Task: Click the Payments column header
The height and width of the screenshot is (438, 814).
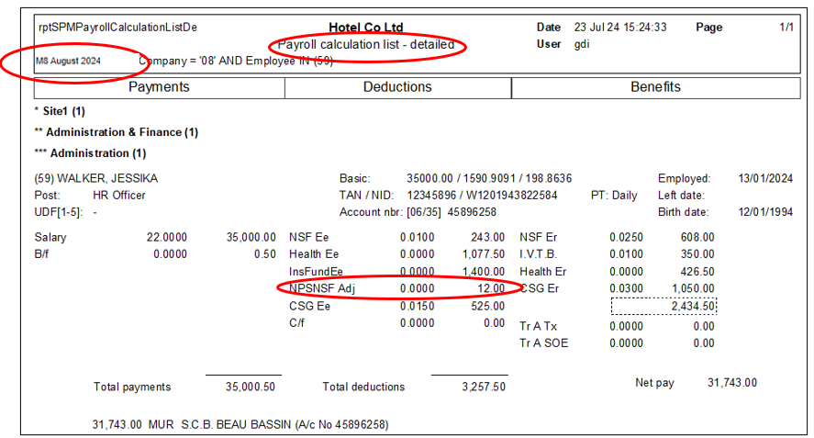Action: [x=159, y=87]
